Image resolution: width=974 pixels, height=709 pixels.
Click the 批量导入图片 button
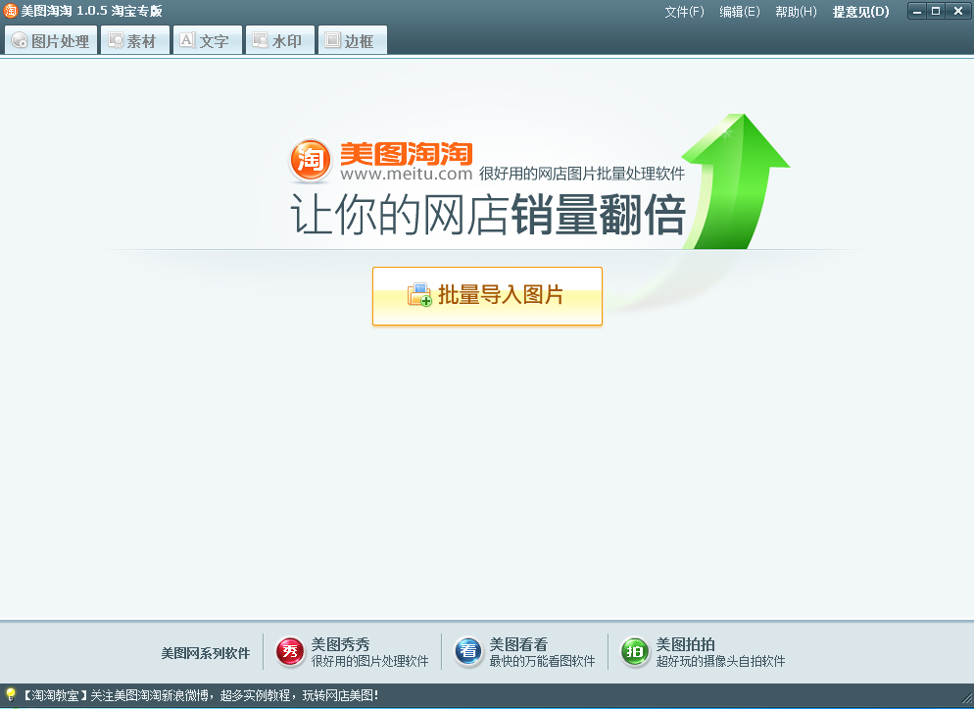[x=487, y=296]
